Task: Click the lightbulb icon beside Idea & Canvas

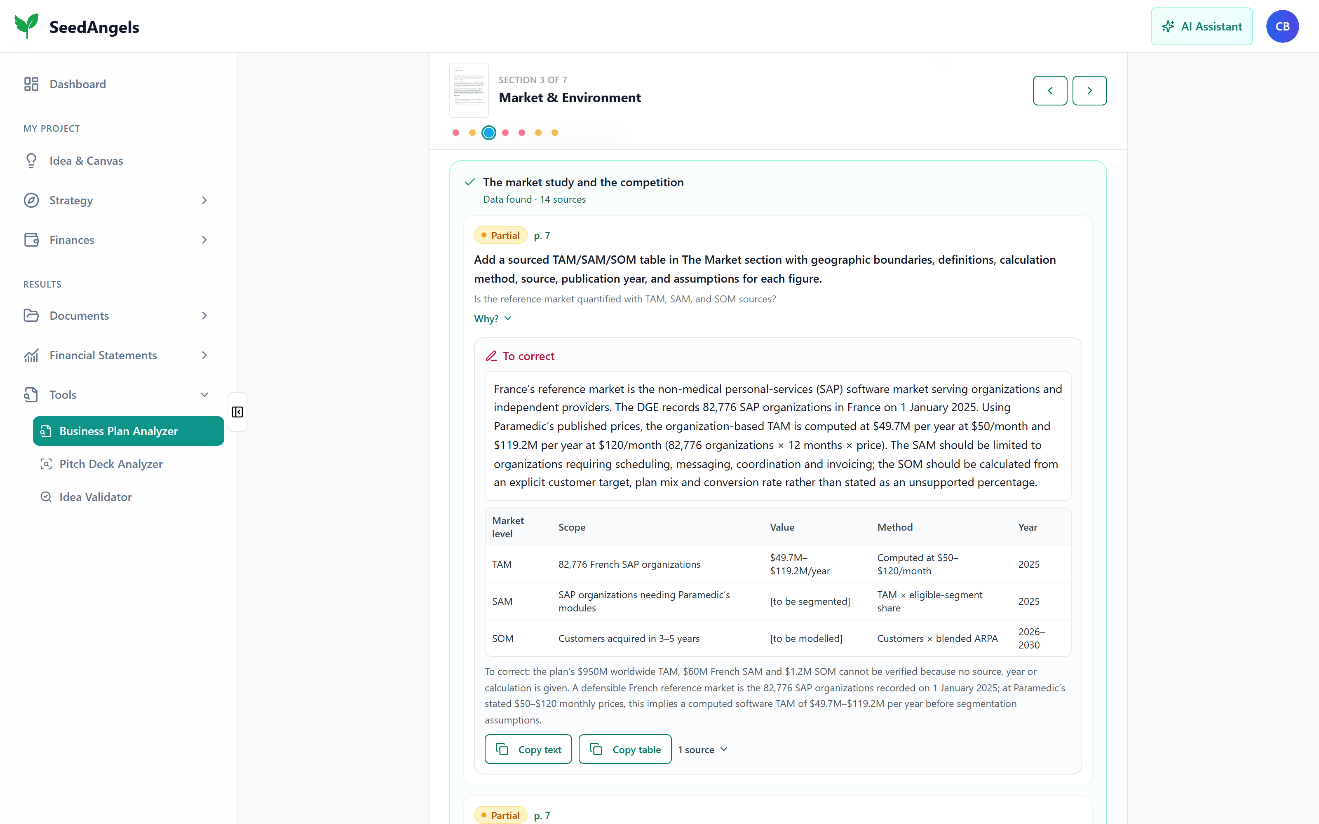Action: (x=31, y=160)
